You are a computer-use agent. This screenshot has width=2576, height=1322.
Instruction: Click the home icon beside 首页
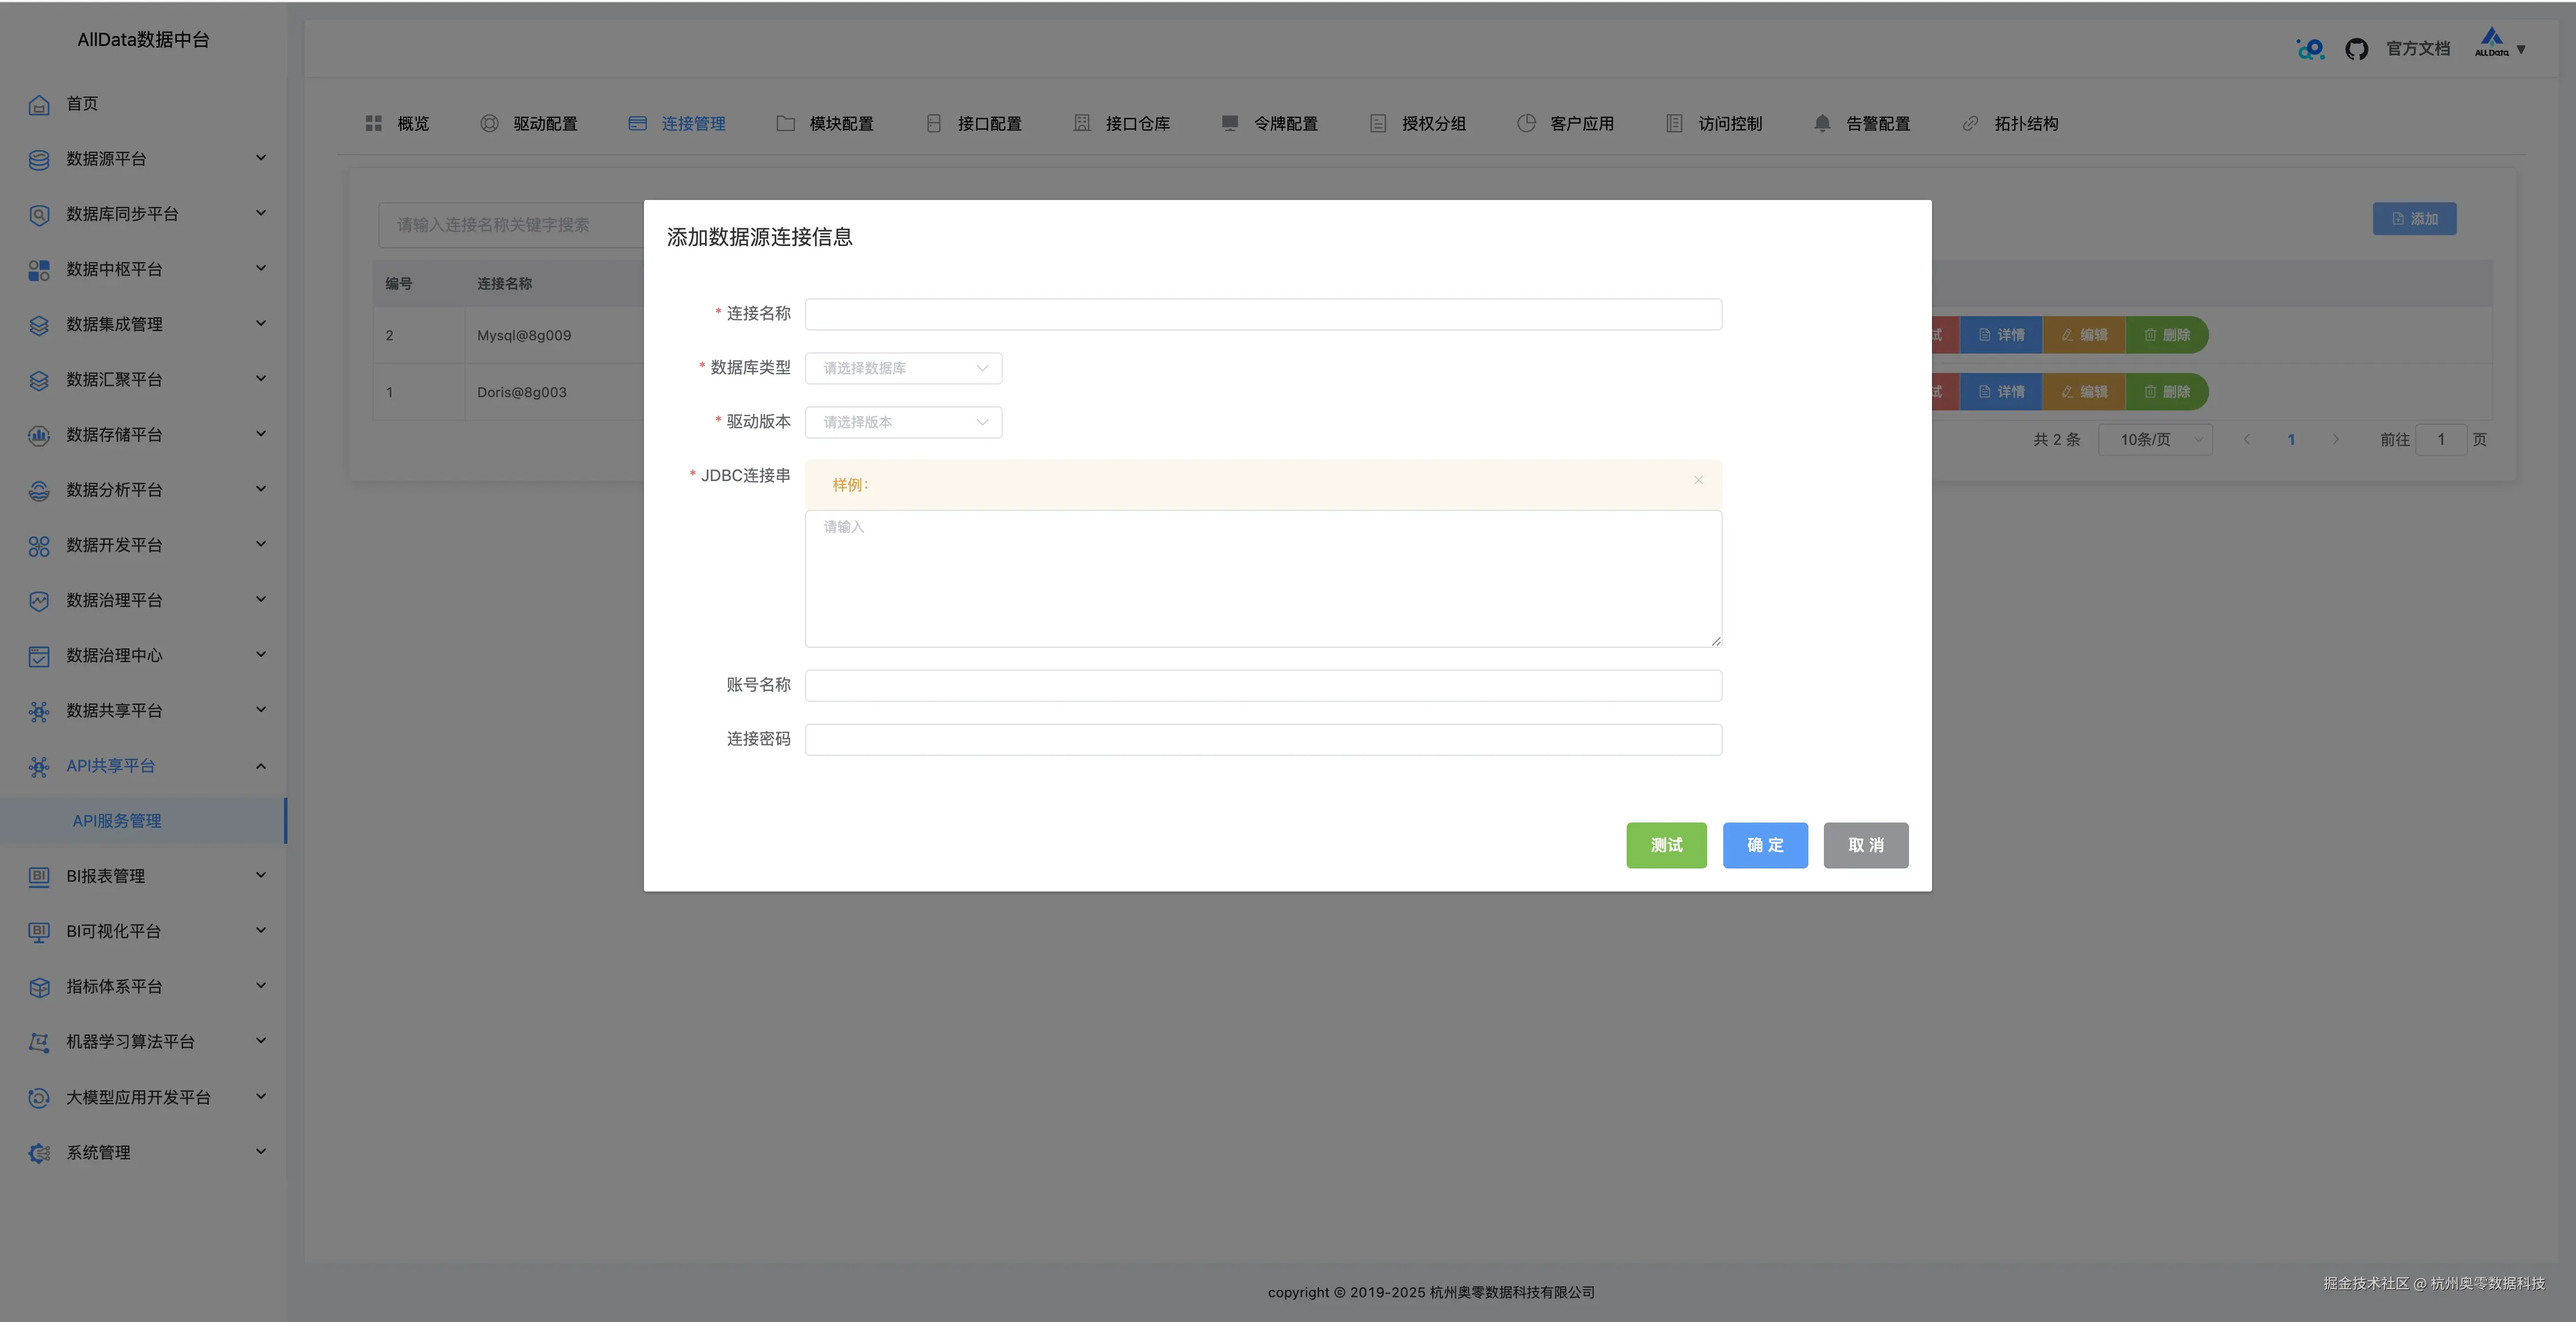39,104
